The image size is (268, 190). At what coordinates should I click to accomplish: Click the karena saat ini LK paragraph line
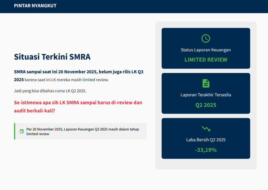tap(67, 80)
